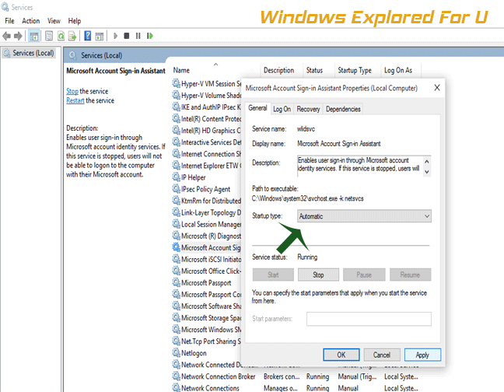Toggle the Show/Hide Action Pane icon
The height and width of the screenshot is (392, 504).
click(x=100, y=36)
